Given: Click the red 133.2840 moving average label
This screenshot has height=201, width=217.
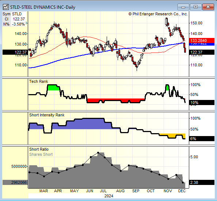Looking at the screenshot, I should (202, 40).
